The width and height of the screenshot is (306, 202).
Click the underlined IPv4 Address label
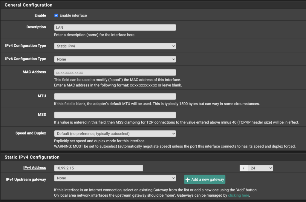[x=35, y=168]
